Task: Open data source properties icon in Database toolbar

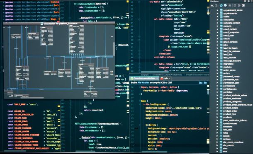Action: pyautogui.click(x=225, y=6)
